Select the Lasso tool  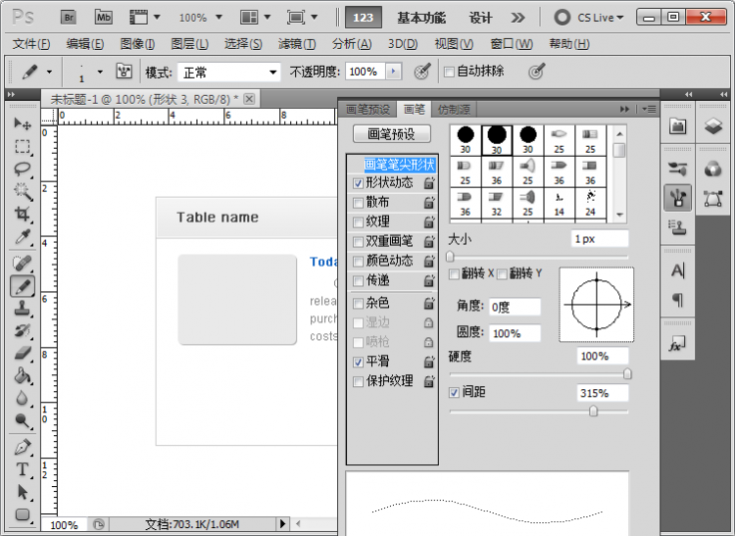pos(22,169)
